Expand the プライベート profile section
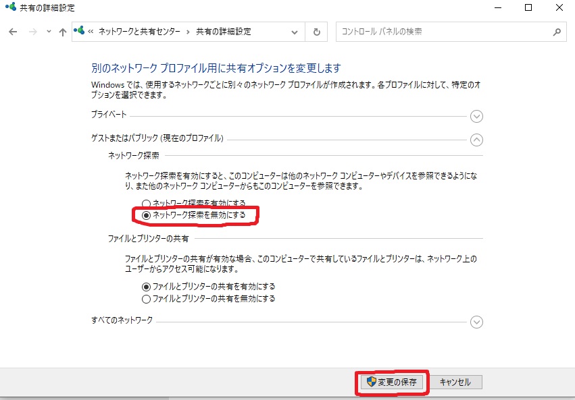The image size is (575, 400). pyautogui.click(x=476, y=116)
